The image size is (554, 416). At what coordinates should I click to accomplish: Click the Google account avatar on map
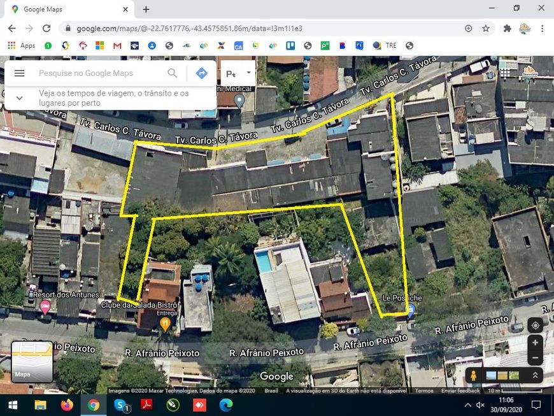click(x=529, y=71)
